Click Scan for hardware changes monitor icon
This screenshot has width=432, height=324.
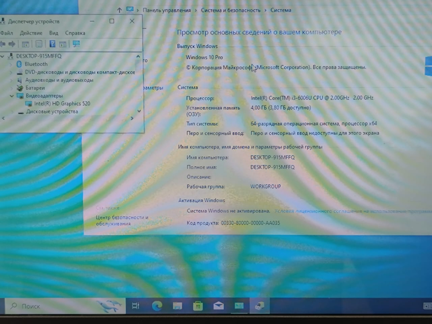click(x=76, y=44)
